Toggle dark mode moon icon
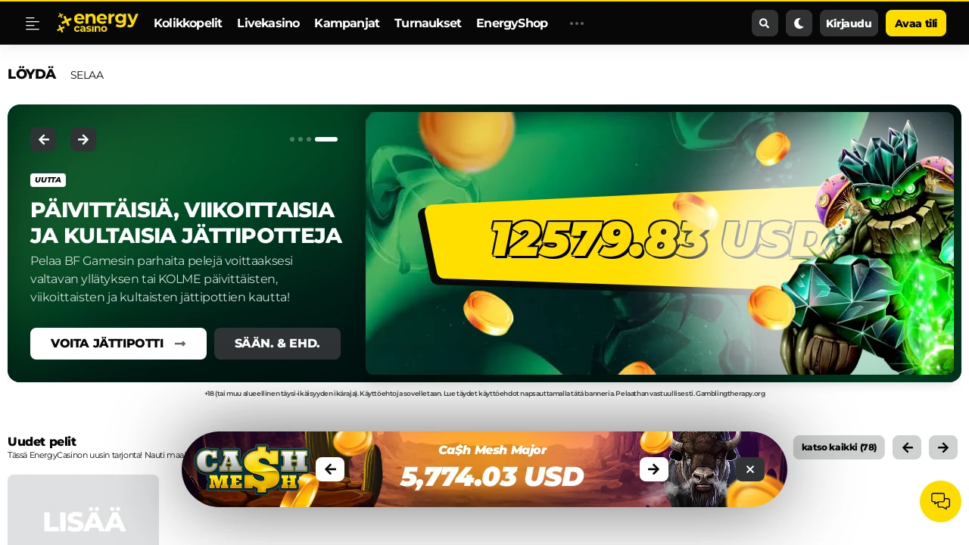Viewport: 969px width, 545px height. 799,23
